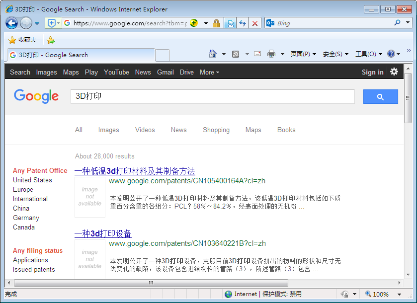Click the Read Mail envelope icon

(257, 54)
